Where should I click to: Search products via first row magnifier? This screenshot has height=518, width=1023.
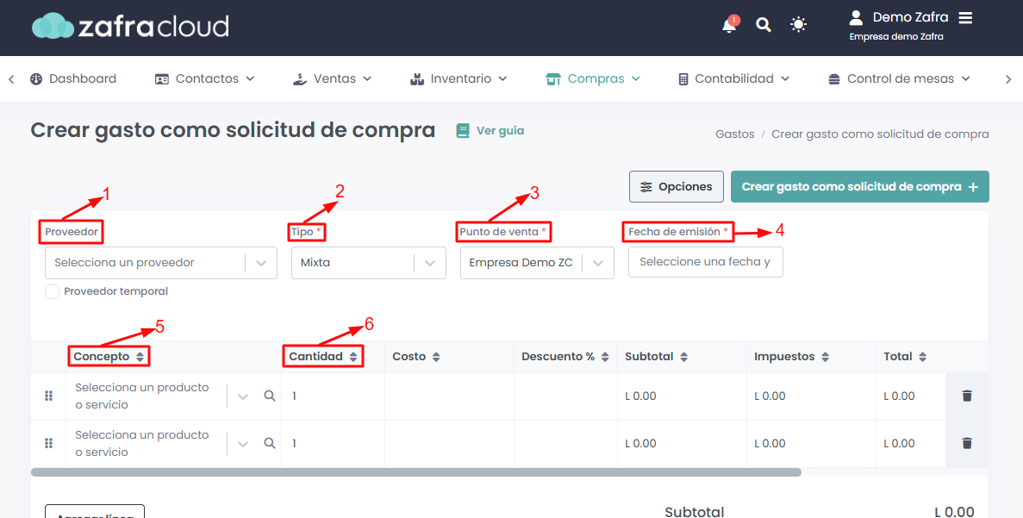(270, 396)
